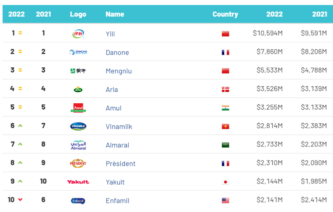Click the Danone logo image
The width and height of the screenshot is (333, 212).
coord(78,52)
